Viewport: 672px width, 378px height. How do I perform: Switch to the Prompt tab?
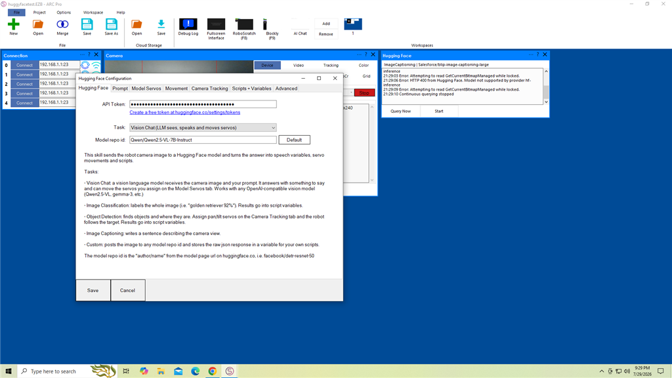pos(120,89)
